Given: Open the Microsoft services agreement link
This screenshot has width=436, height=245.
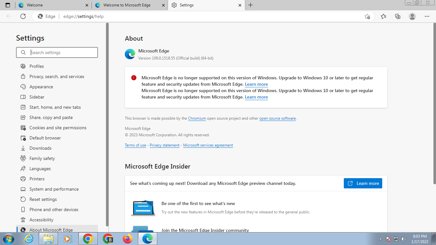Looking at the screenshot, I should tap(208, 145).
